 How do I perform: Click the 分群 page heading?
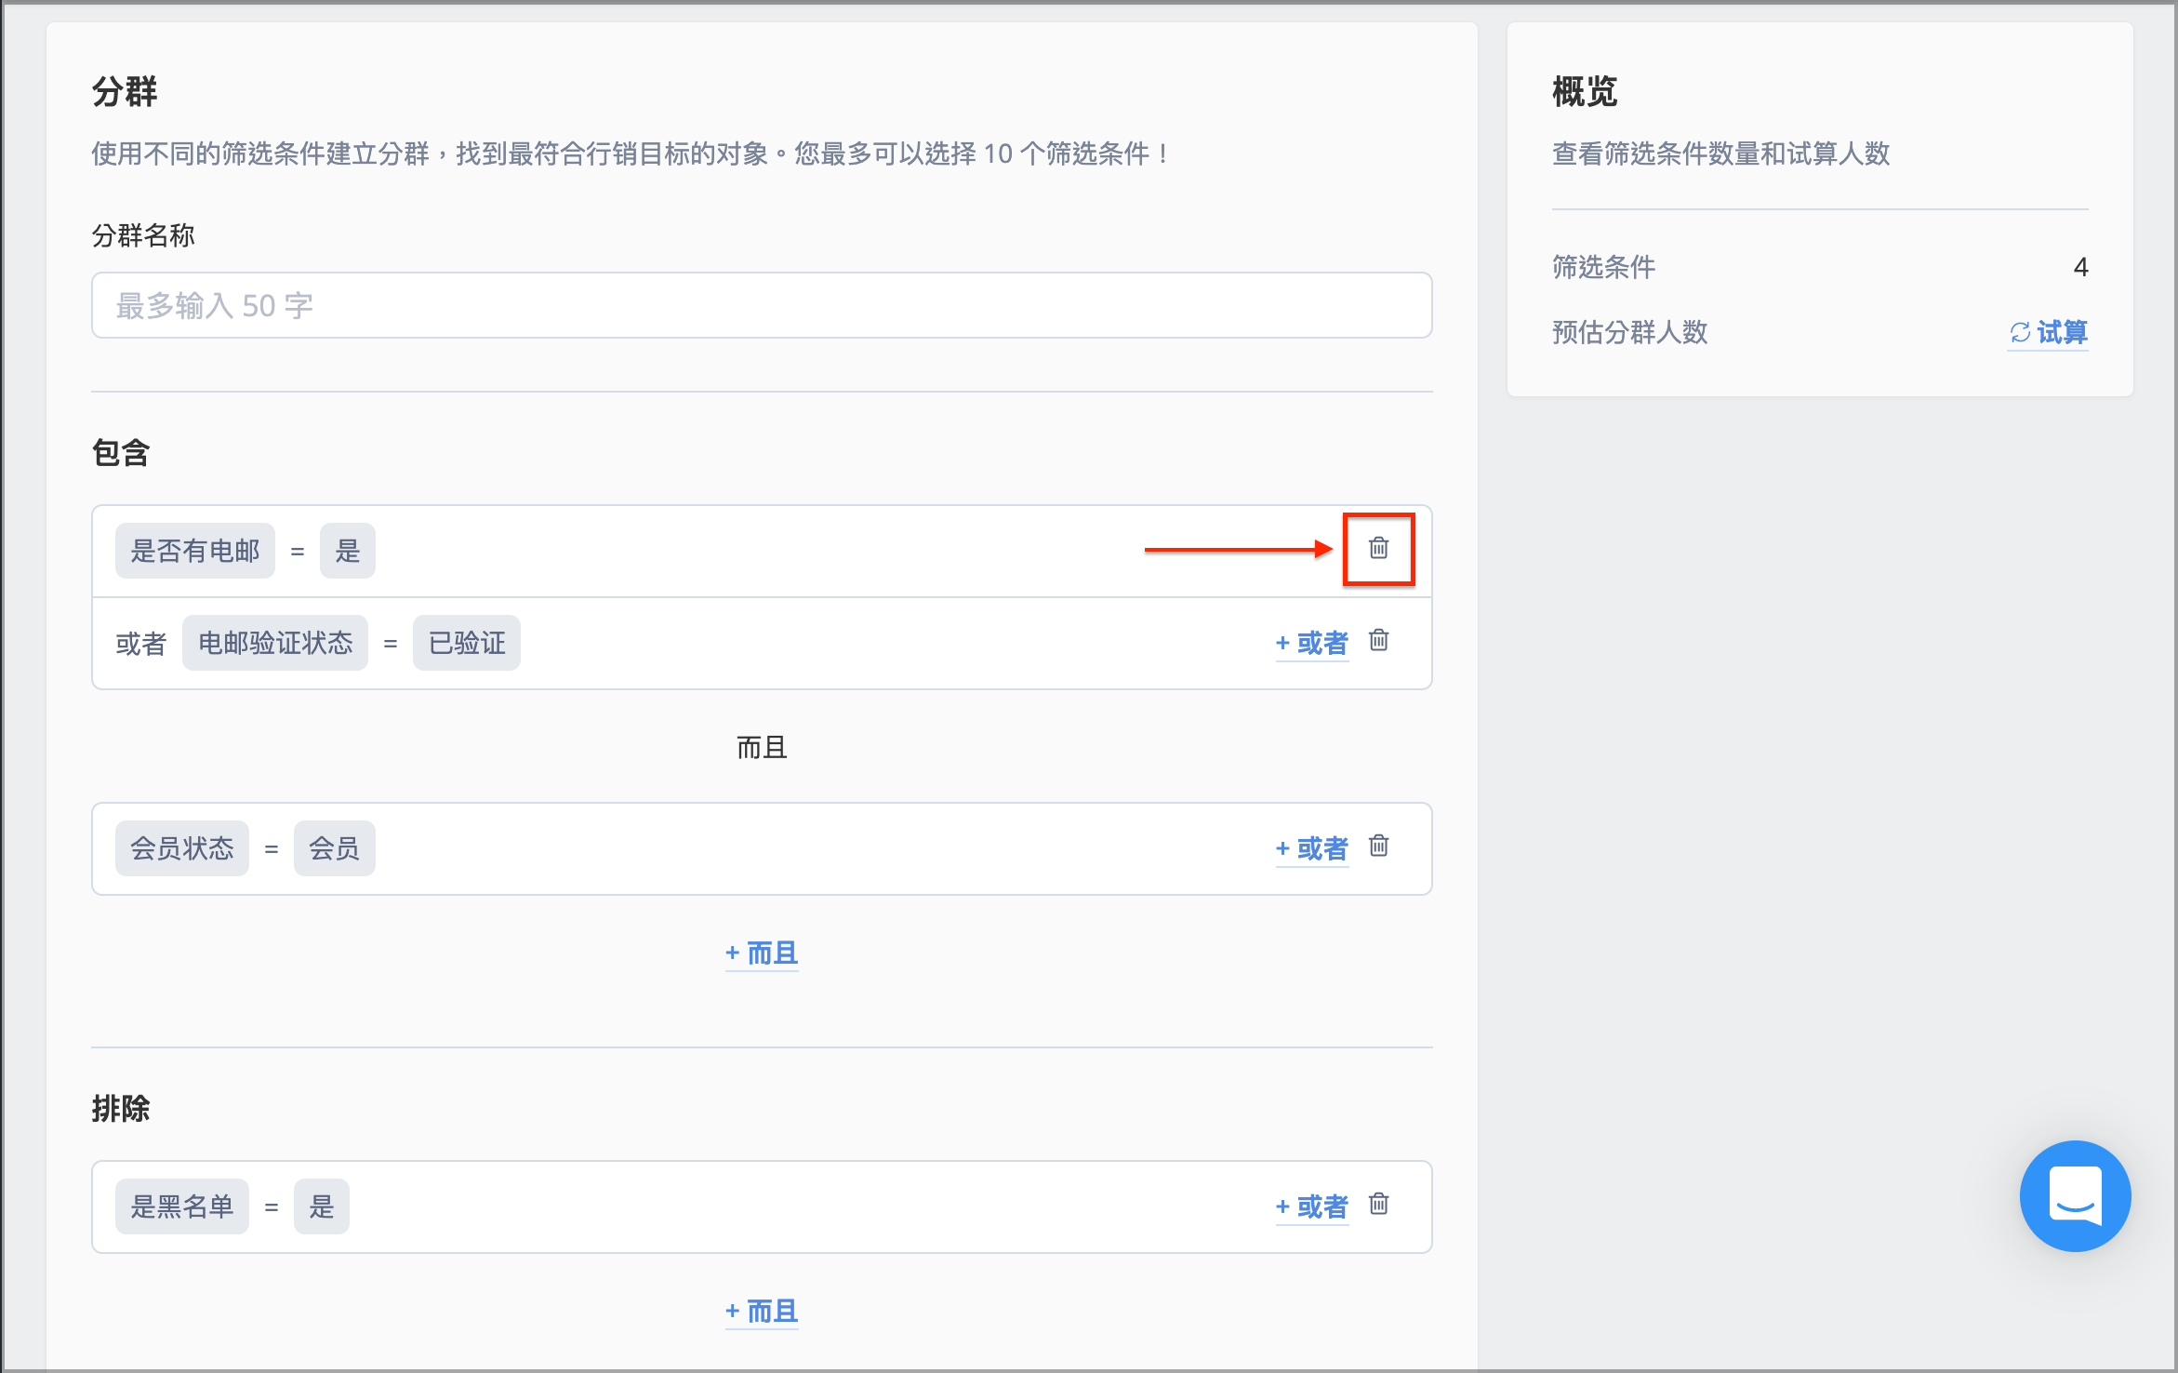(125, 92)
